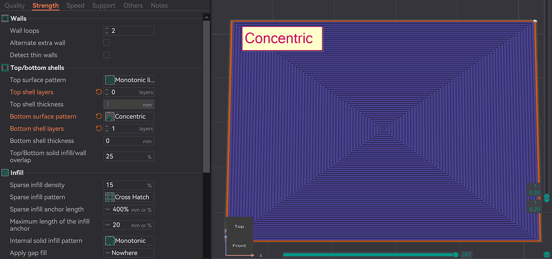Click the Top shell layers value field

point(129,92)
